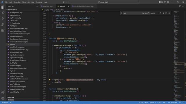This screenshot has width=186, height=104.
Task: Open the Search view in activity bar
Action: click(3, 13)
